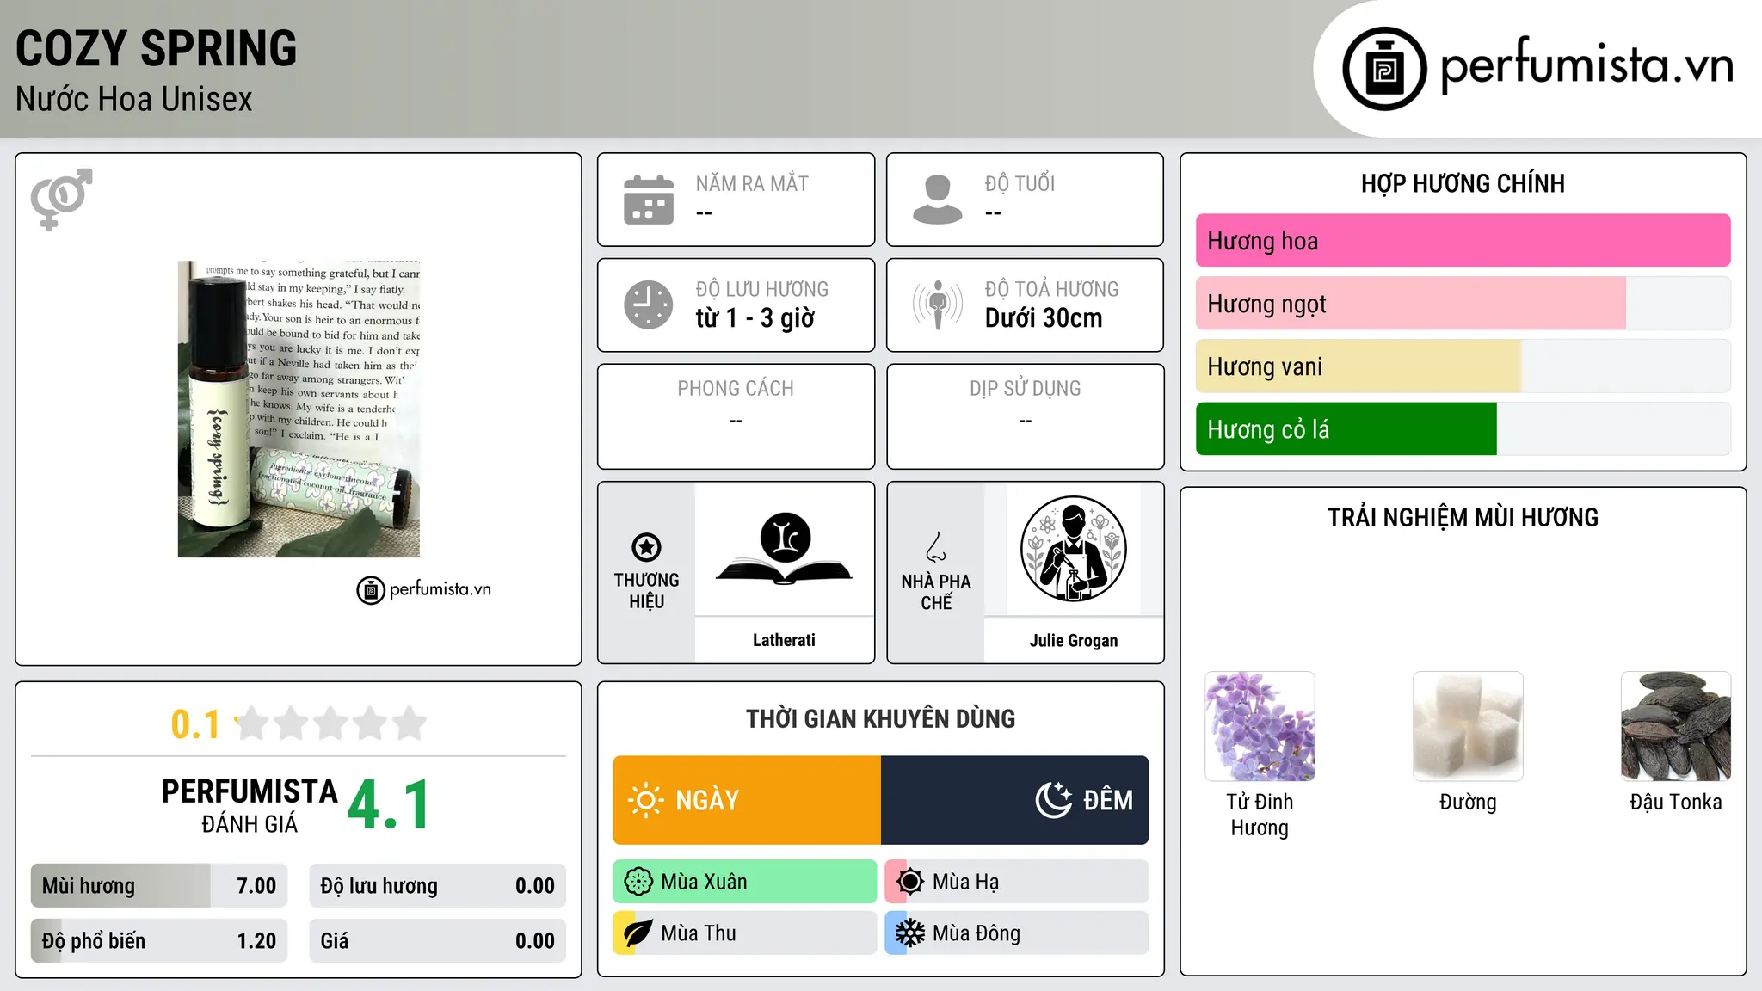Open the Latherati brand link
Screen dimensions: 1762x991
(x=784, y=640)
